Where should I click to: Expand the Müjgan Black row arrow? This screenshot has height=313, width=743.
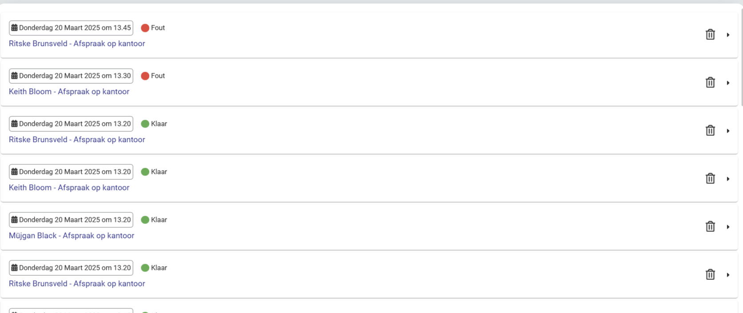click(x=728, y=227)
